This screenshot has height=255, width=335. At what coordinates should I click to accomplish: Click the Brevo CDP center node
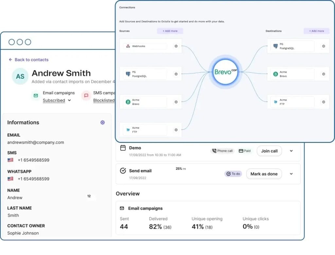coord(225,72)
